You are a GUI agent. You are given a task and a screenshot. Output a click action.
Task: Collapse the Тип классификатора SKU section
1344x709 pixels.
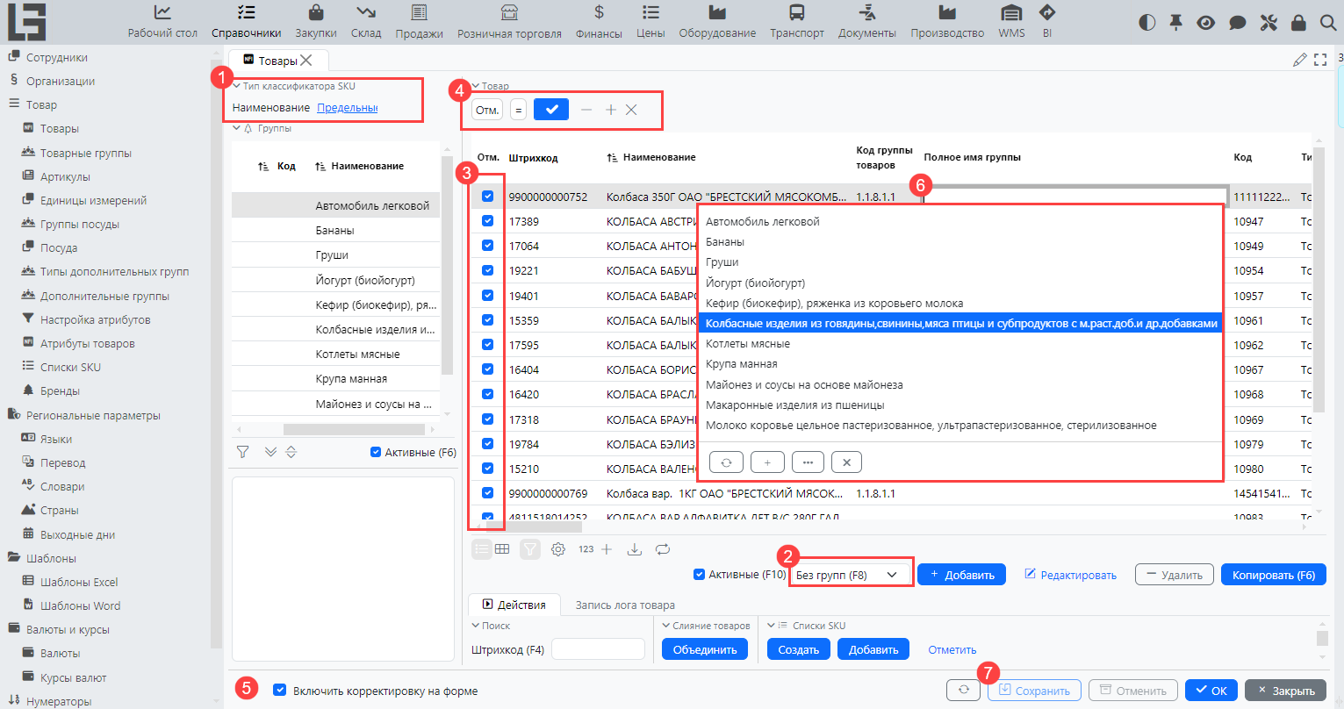[x=237, y=86]
